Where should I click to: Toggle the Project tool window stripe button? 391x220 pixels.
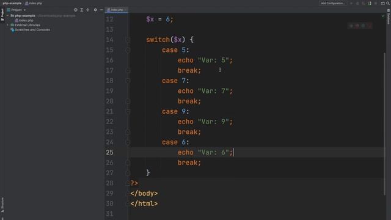point(2,15)
